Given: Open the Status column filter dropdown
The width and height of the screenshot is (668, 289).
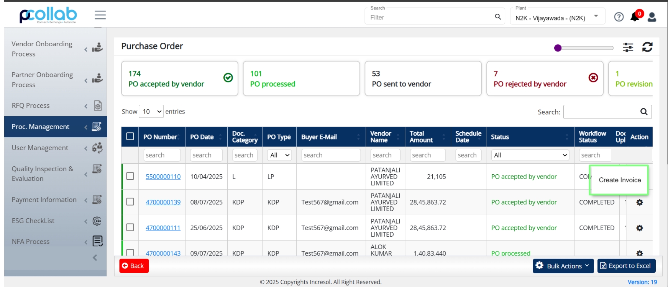Looking at the screenshot, I should [x=530, y=155].
